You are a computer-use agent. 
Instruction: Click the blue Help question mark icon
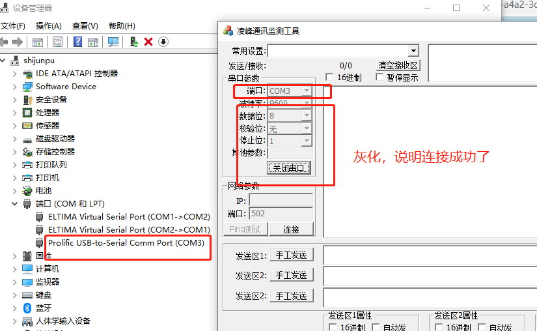(77, 42)
